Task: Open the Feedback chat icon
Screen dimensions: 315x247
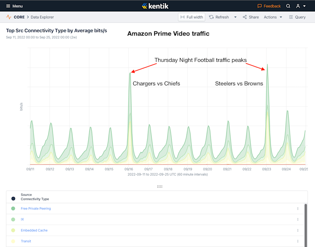Action: pyautogui.click(x=259, y=6)
